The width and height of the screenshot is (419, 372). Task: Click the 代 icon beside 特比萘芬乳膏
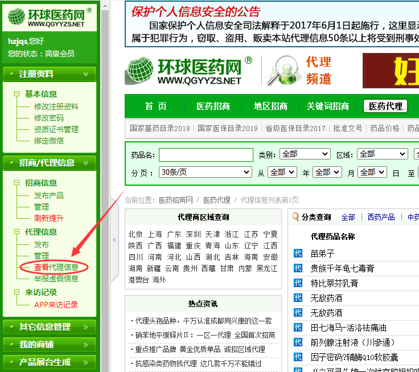pyautogui.click(x=298, y=283)
